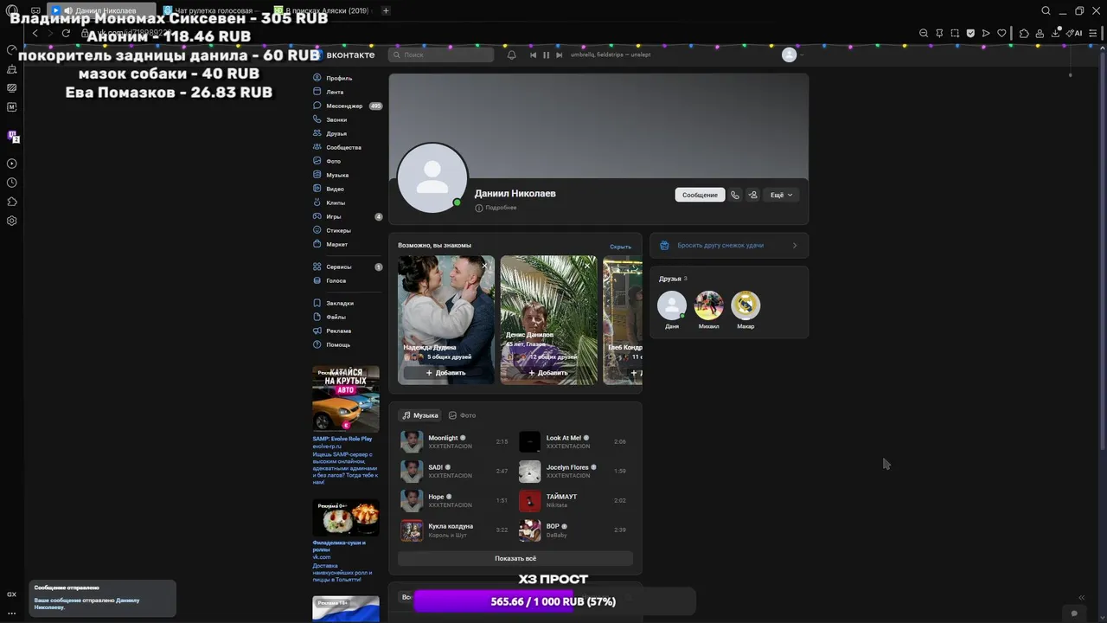Switch to Чат рулетка голосовая tab
1107x623 pixels.
click(212, 10)
